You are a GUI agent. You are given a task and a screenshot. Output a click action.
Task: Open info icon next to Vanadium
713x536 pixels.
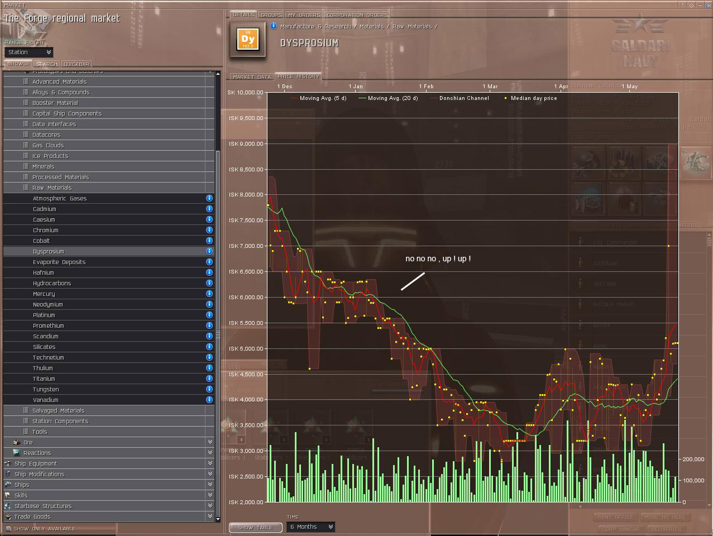pyautogui.click(x=209, y=400)
